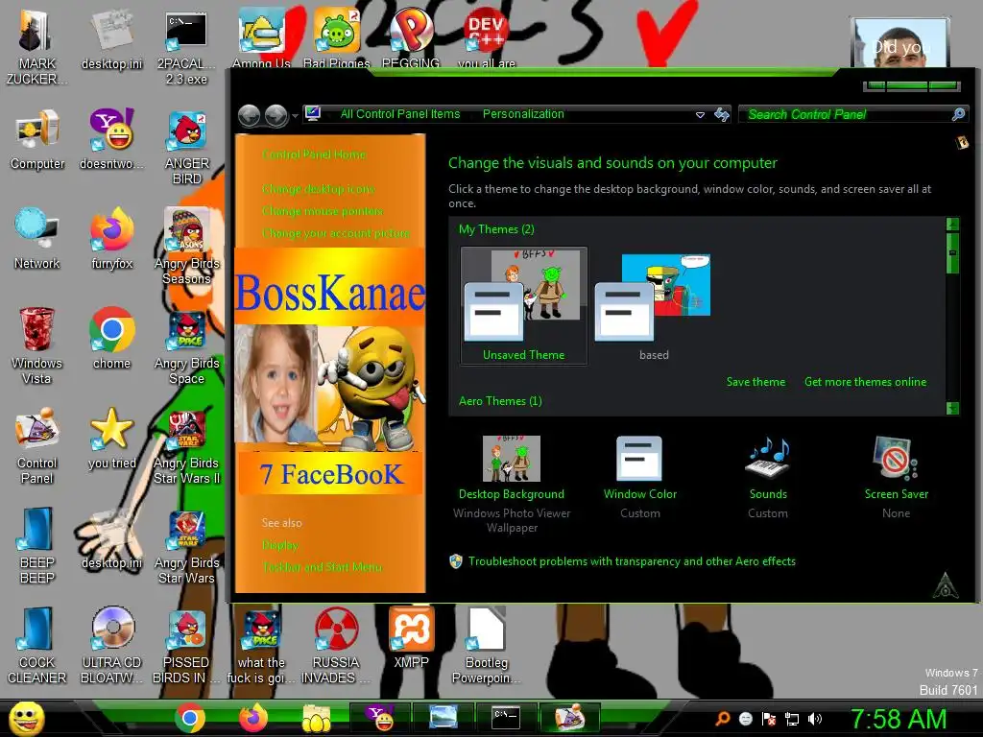The width and height of the screenshot is (983, 737).
Task: Click the Back arrow in Control Panel
Action: point(249,115)
